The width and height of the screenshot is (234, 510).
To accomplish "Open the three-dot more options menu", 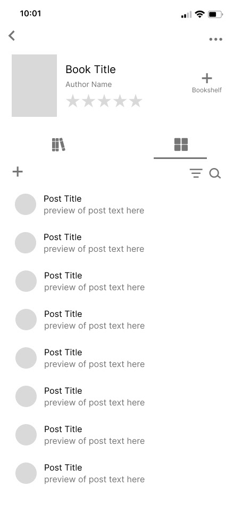I will click(215, 39).
